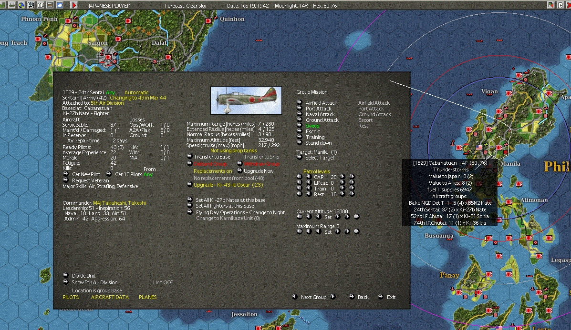The height and width of the screenshot is (330, 571).
Task: Lower Current Altitude by largest step
Action: point(300,217)
